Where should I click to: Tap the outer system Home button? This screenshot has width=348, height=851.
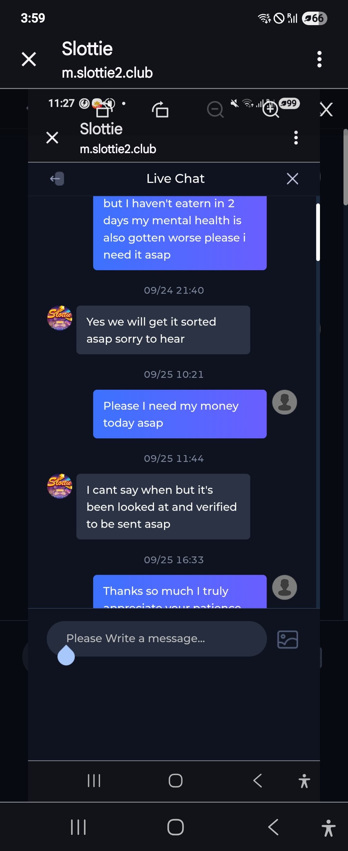175,827
